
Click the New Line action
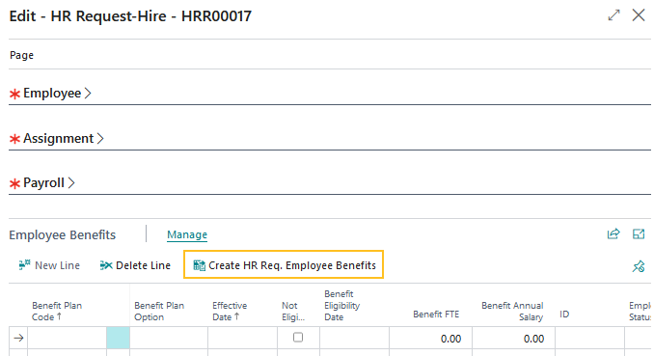(49, 265)
